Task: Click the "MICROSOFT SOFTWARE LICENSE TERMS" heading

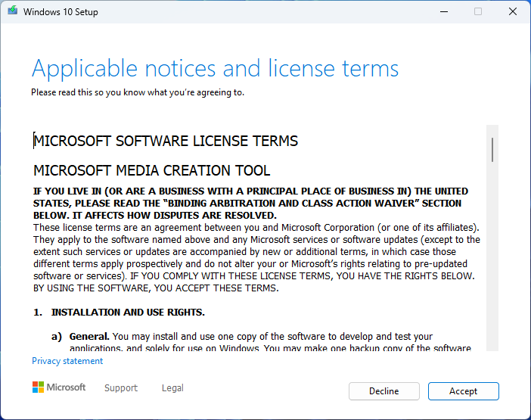Action: 166,142
